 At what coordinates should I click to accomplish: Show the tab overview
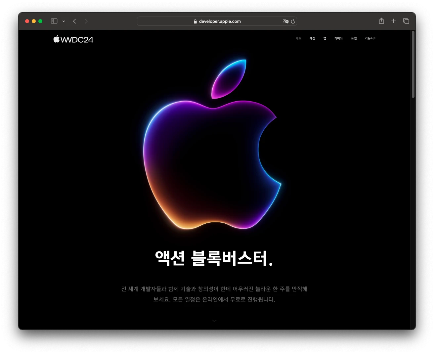pos(406,21)
